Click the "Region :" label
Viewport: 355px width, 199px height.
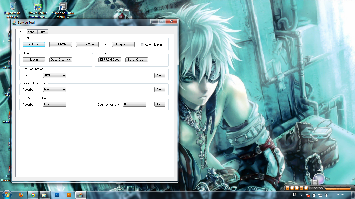click(x=28, y=75)
